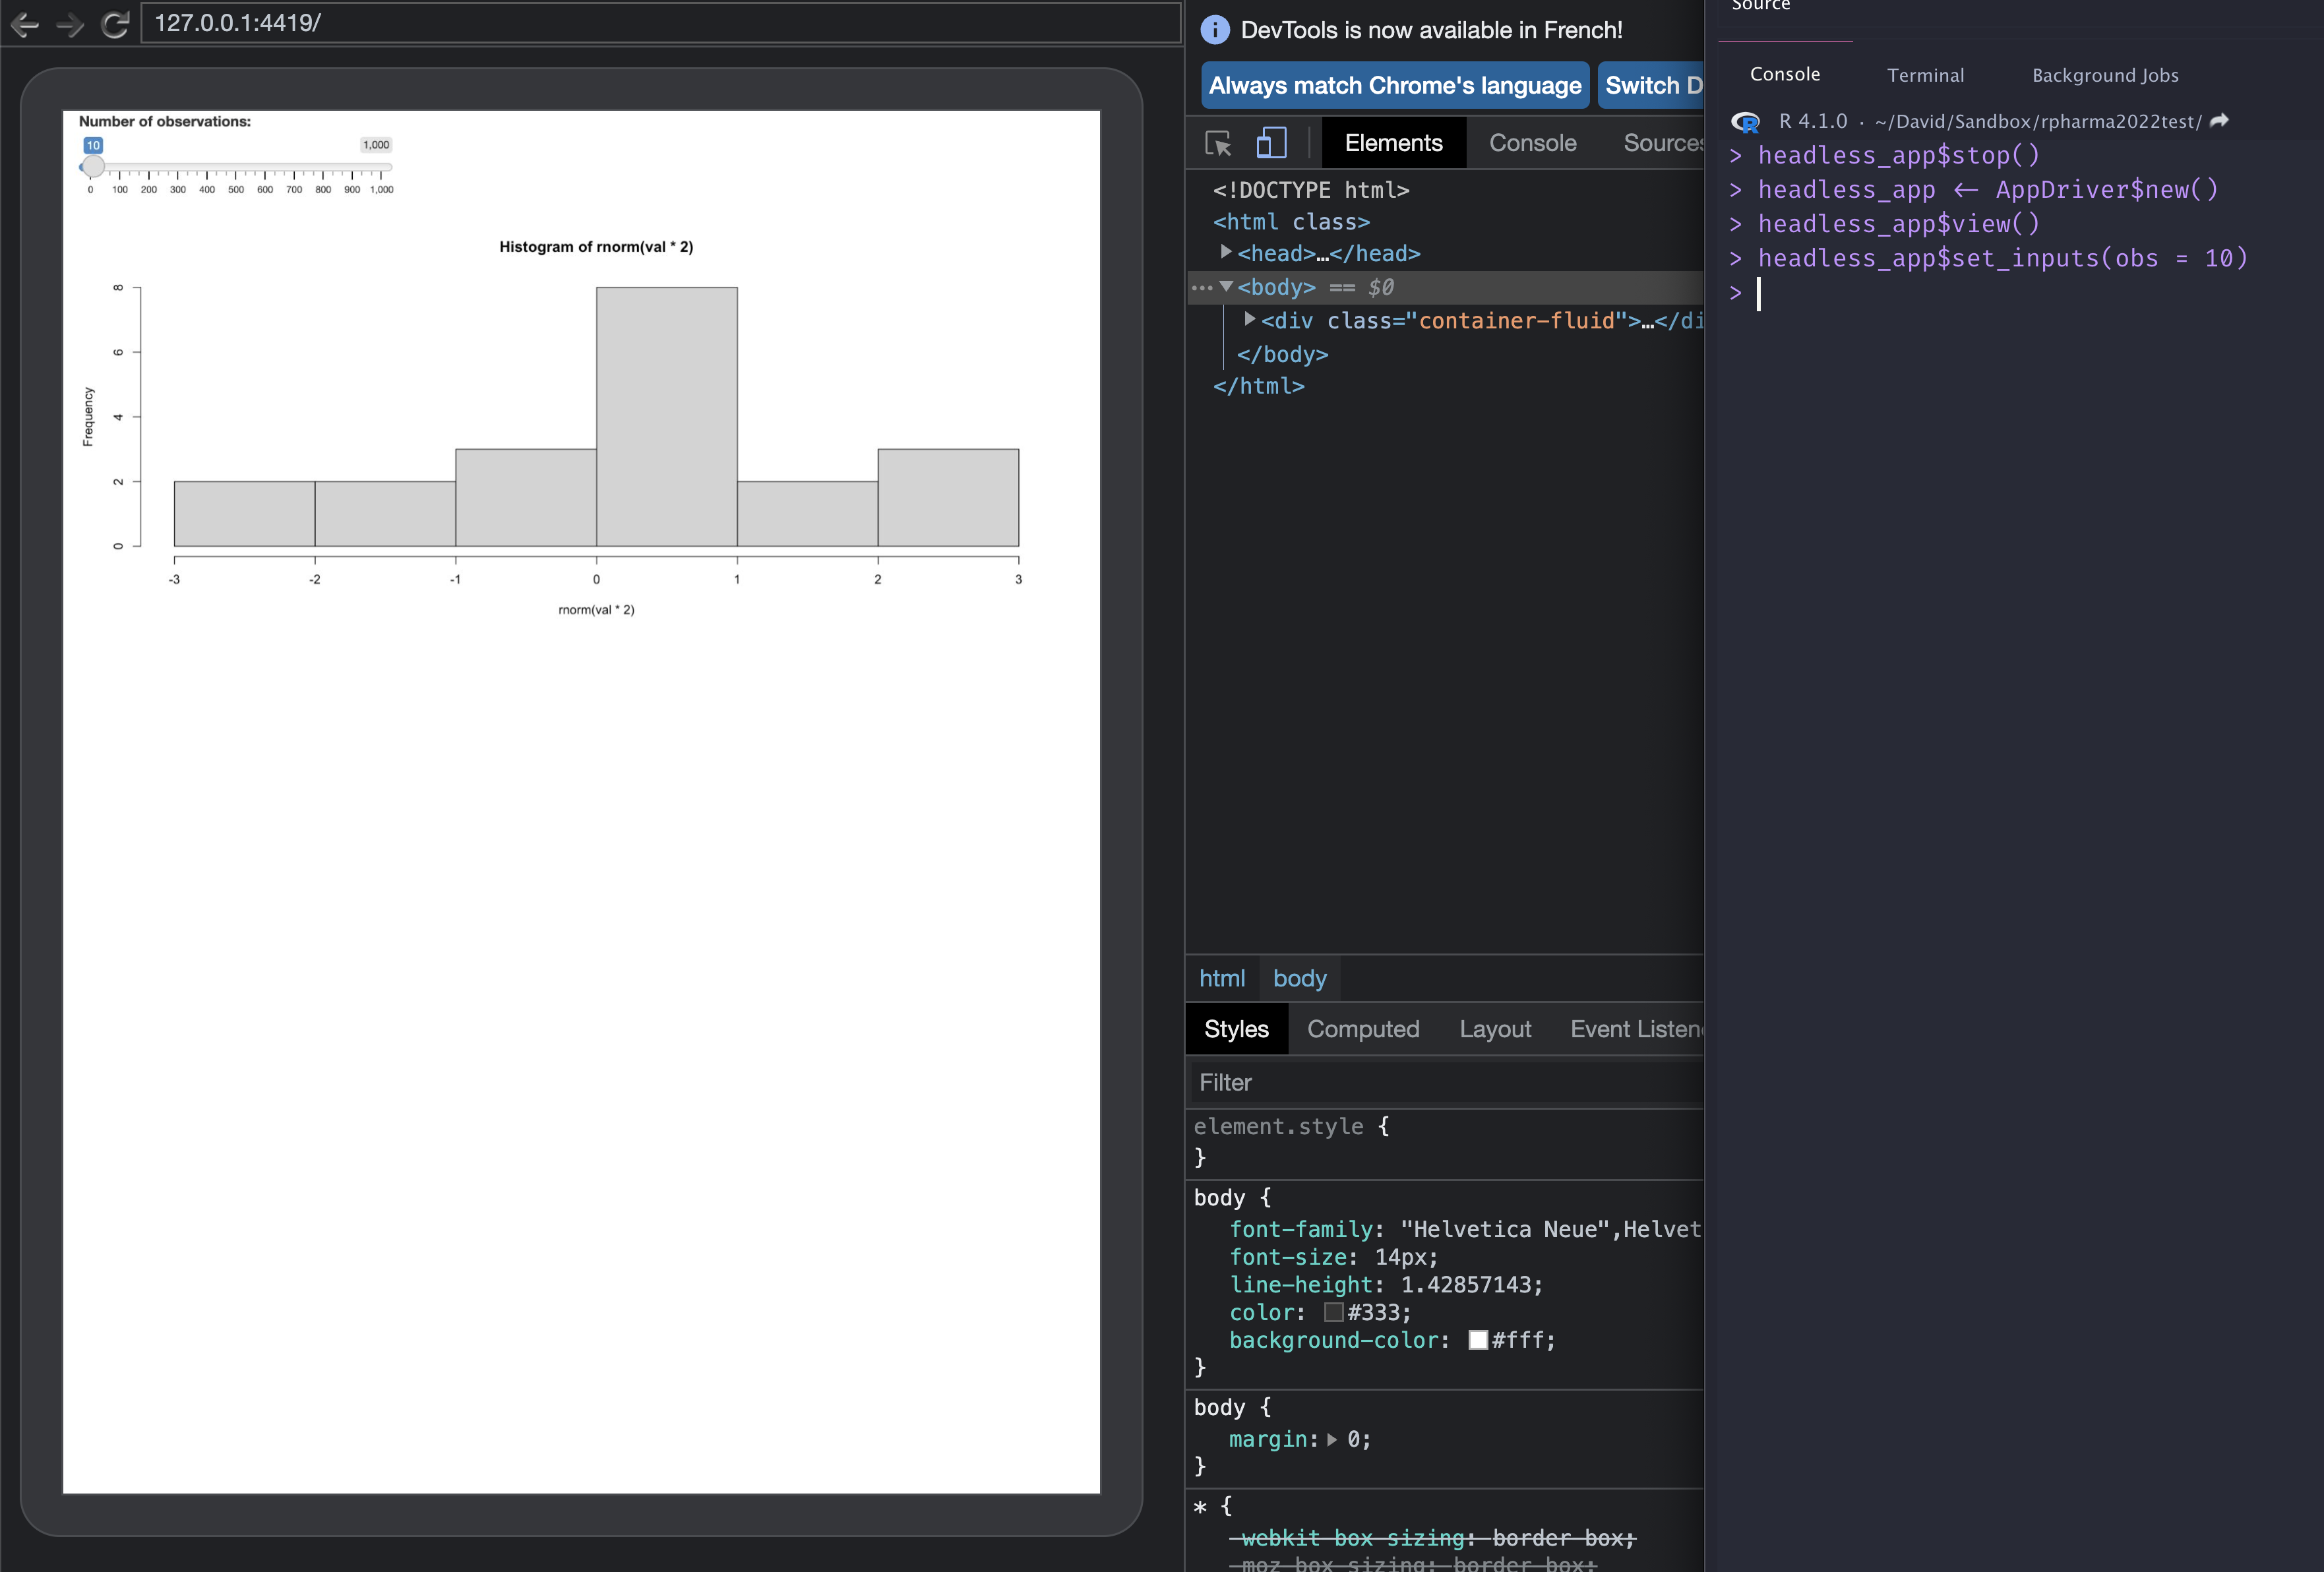Go forward with the browser forward arrow
The image size is (2324, 1572).
[70, 24]
